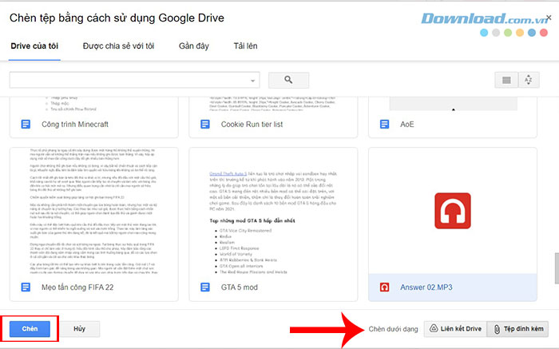Viewport: 559px width, 349px height.
Task: Click the GTA 5 mod doc icon
Action: pyautogui.click(x=204, y=287)
